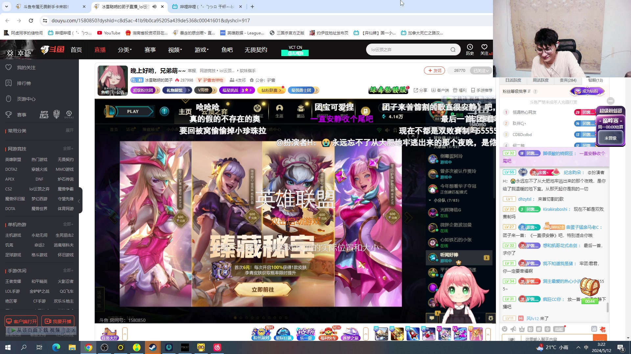Select the 钻粉(13) tab
The image size is (631, 354).
(x=595, y=80)
